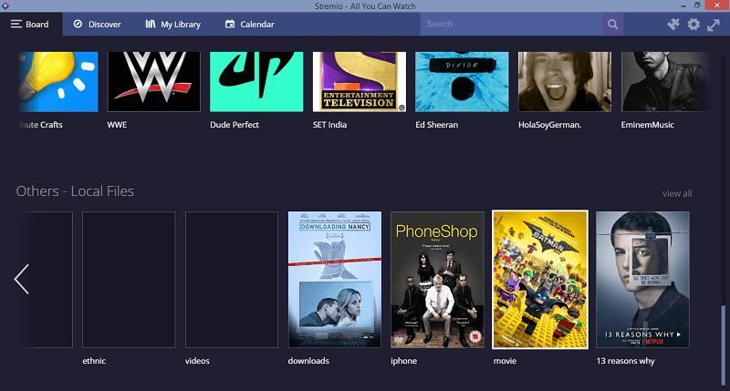Viewport: 730px width, 391px height.
Task: Open the Minute Crafts lightbulb thumbnail
Action: coord(58,81)
